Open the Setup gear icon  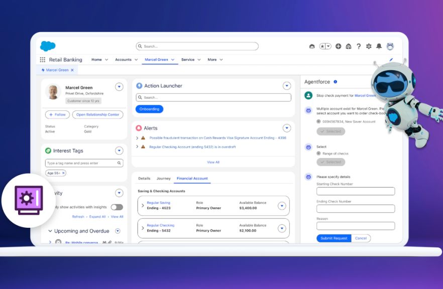point(369,46)
